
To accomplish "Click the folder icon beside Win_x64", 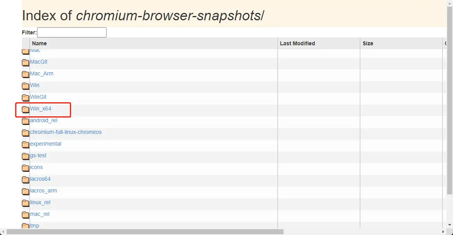I will [x=26, y=109].
